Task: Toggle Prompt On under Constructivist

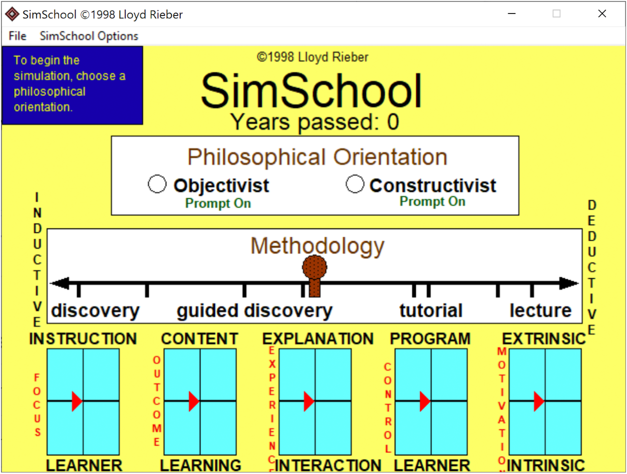Action: [432, 202]
